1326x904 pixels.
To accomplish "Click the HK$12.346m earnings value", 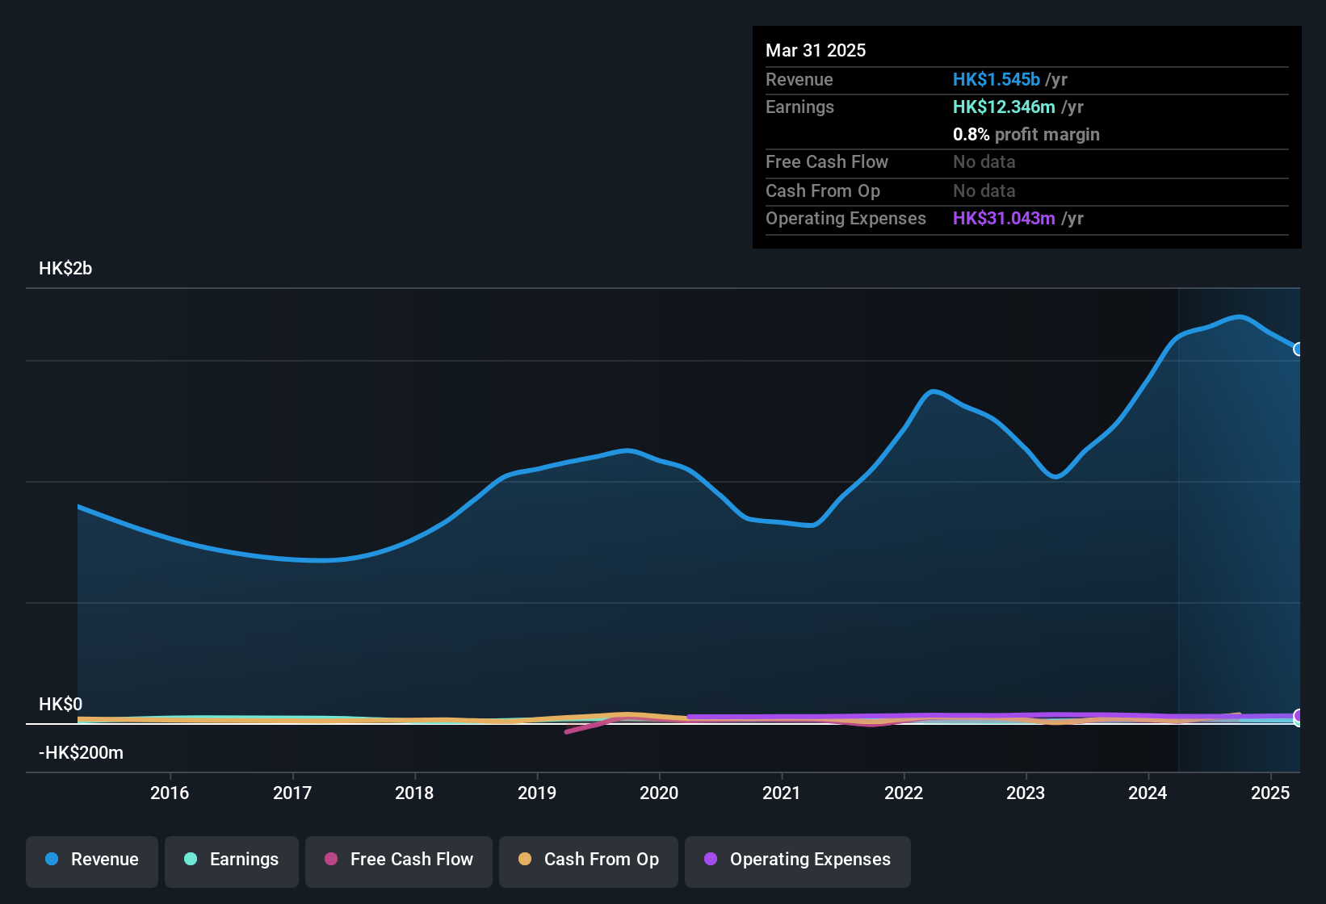I will tap(1004, 107).
